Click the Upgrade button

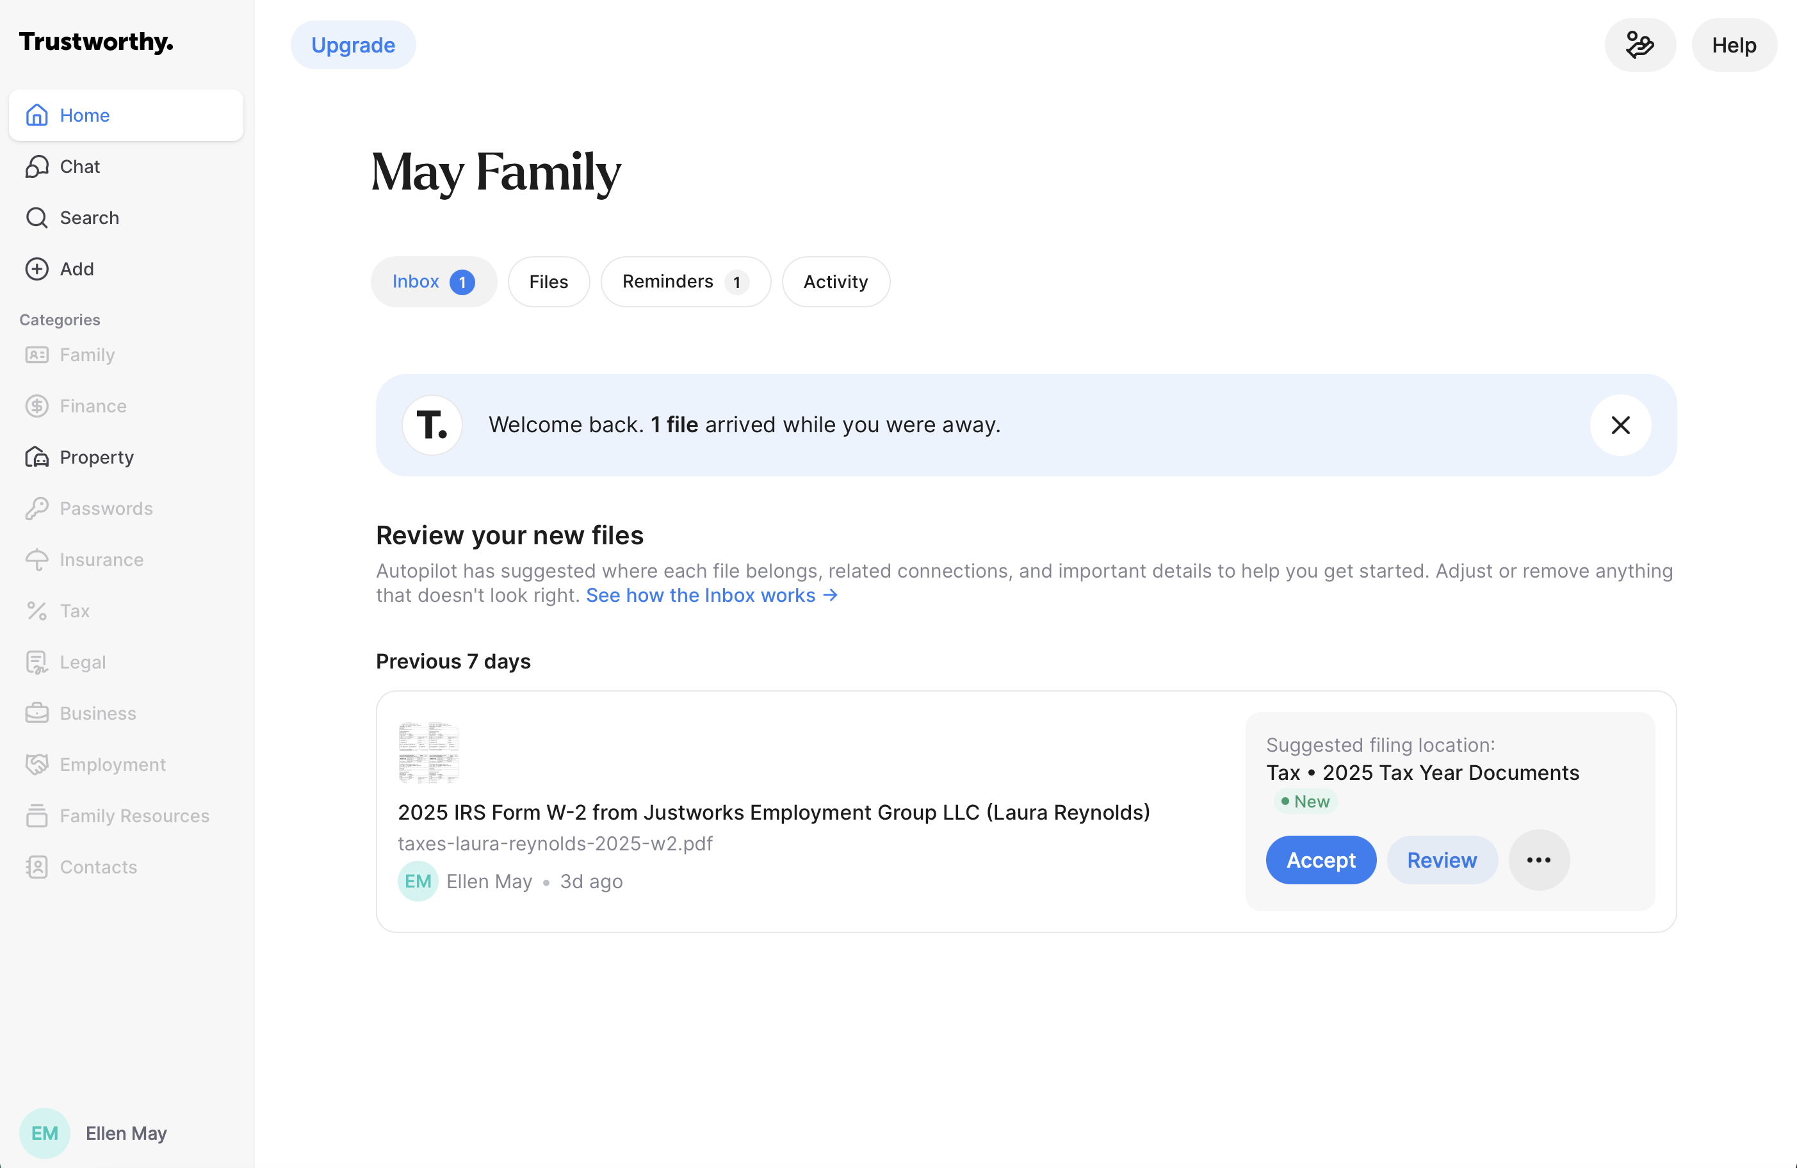click(x=353, y=45)
